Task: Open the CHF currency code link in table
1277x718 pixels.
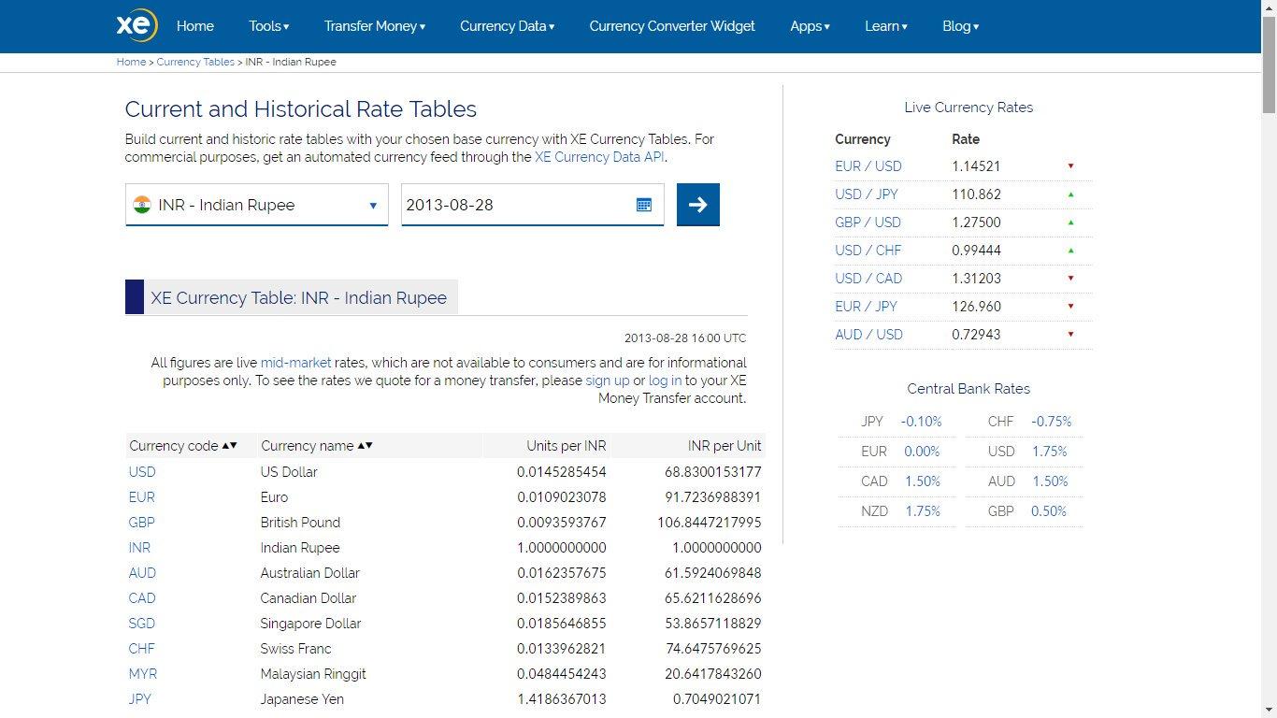Action: pos(141,649)
